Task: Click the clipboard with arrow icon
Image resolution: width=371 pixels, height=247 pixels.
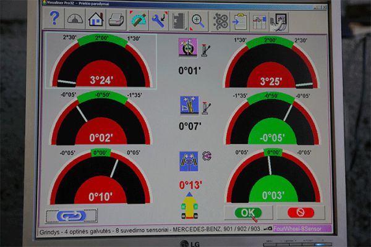Action: (x=240, y=19)
